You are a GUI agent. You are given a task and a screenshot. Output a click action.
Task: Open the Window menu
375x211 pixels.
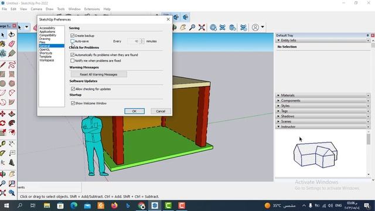[x=74, y=9]
